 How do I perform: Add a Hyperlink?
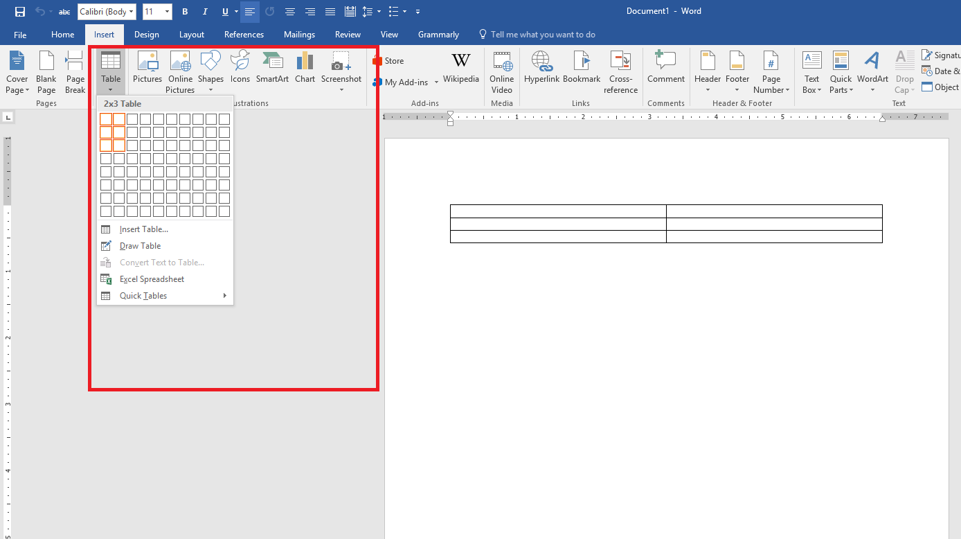[x=541, y=69]
